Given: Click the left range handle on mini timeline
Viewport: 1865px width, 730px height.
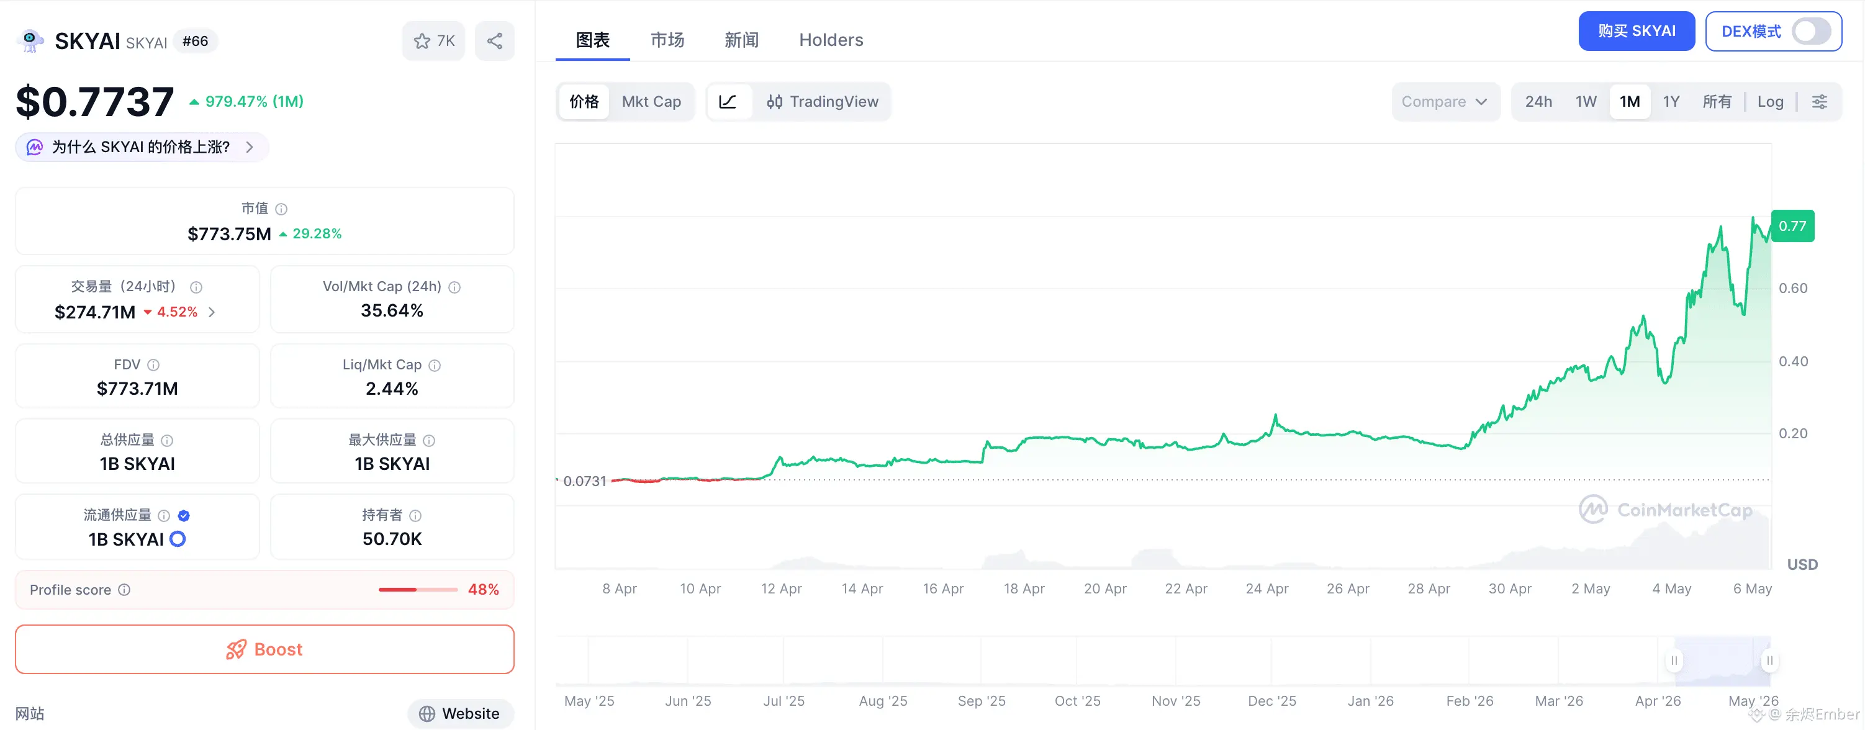Looking at the screenshot, I should [1674, 660].
